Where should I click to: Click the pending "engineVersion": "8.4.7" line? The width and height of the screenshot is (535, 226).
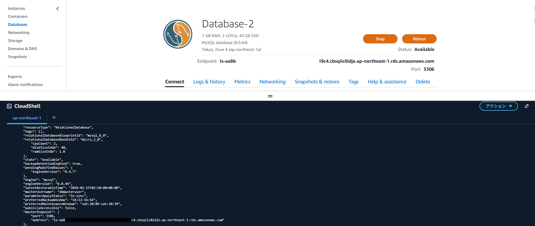point(54,172)
